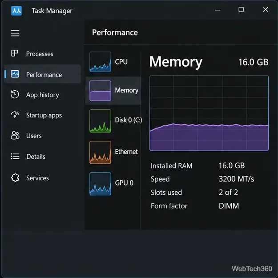Click the Installed RAM label
The width and height of the screenshot is (278, 278).
point(171,166)
